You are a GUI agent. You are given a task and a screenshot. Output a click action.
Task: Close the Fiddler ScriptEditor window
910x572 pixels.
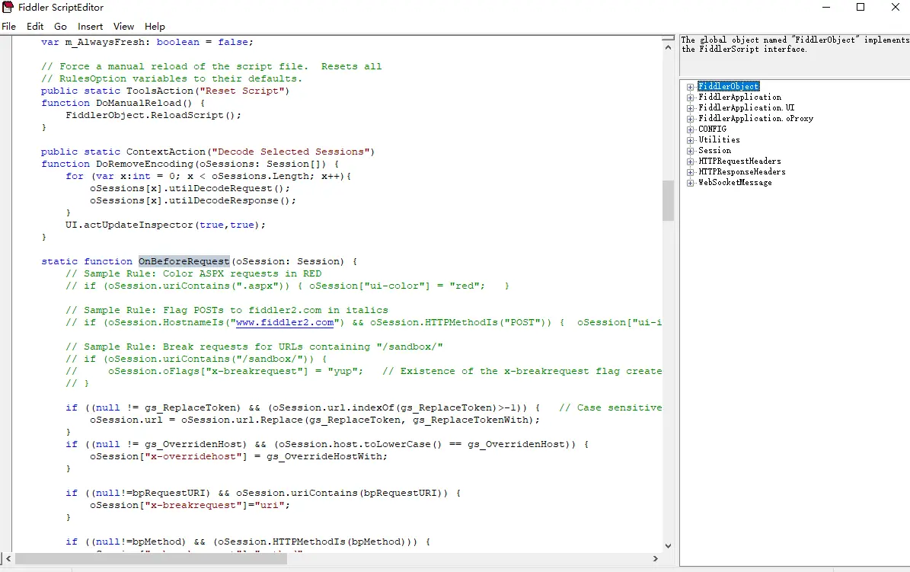[895, 7]
